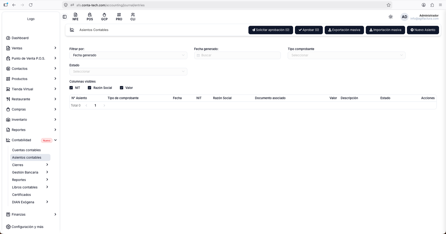Create entry with Nuevo Asiento button
Screen dimensions: 446x234
pos(423,30)
